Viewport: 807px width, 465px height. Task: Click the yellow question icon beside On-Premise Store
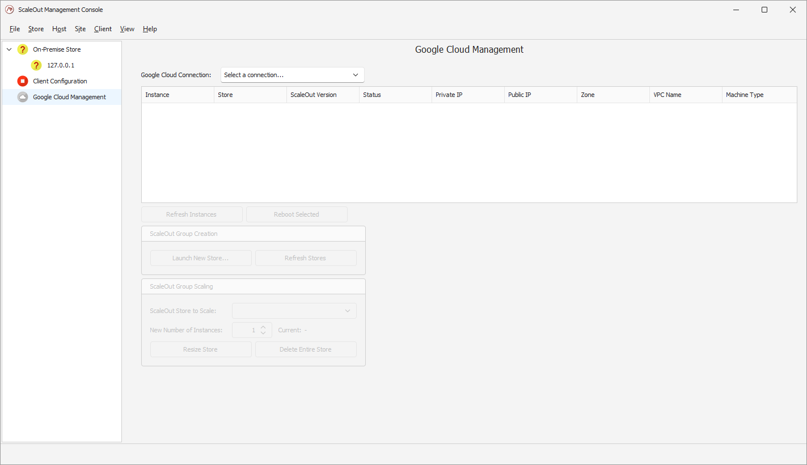point(23,49)
